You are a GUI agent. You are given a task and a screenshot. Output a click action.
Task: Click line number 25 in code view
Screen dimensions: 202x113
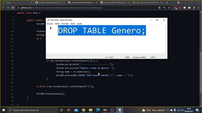coord(12,87)
